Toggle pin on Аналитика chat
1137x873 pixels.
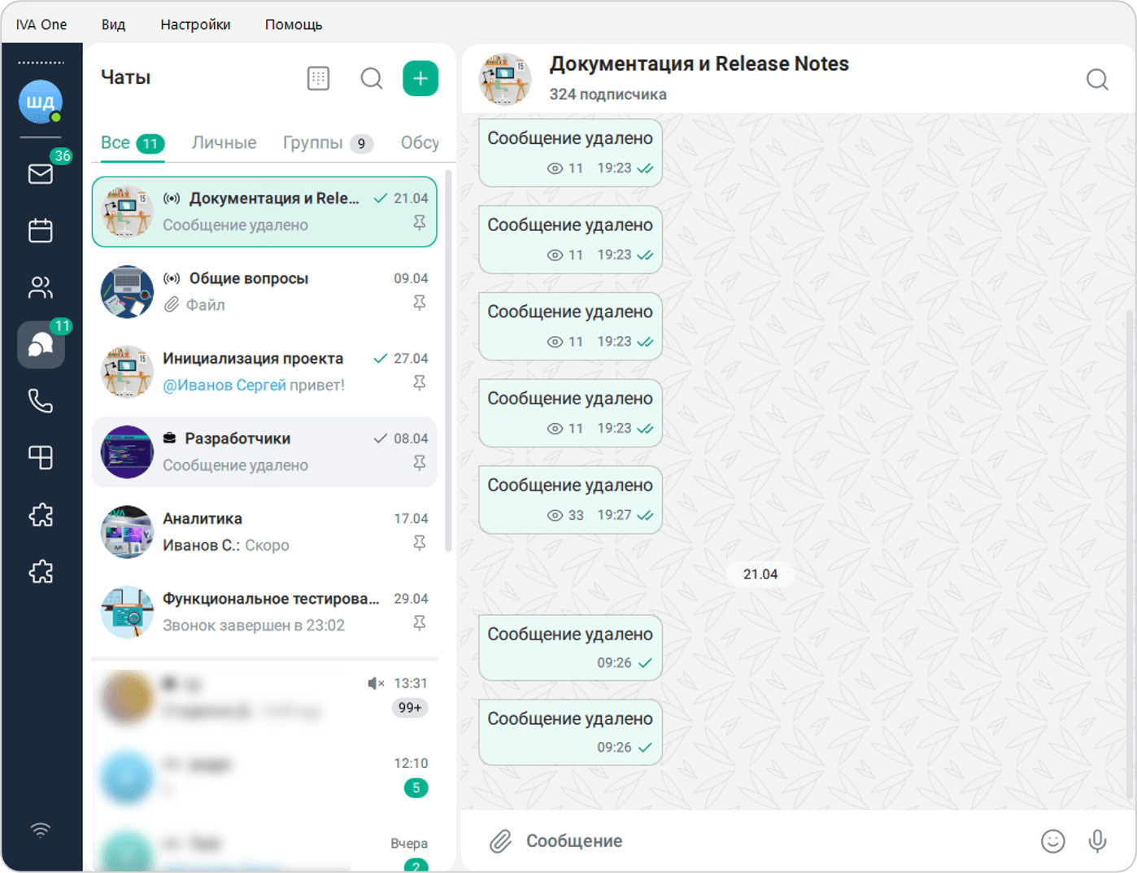point(419,543)
